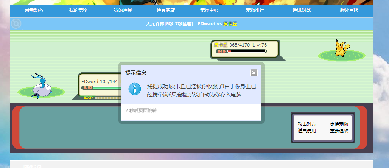Open 我的道具 menu item
Viewport: 389px width, 168px height.
[x=123, y=11]
